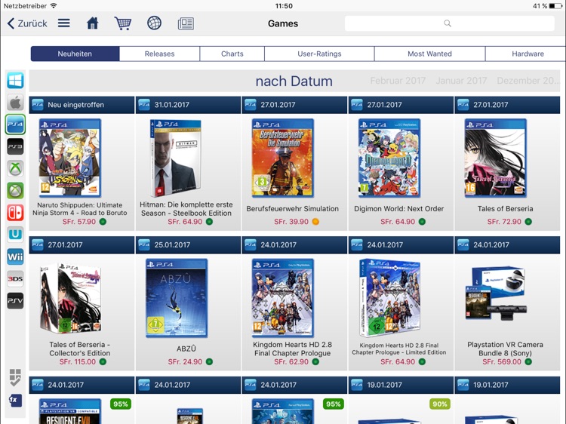This screenshot has height=424, width=566.
Task: Click the green 90% rating badge
Action: click(x=440, y=404)
